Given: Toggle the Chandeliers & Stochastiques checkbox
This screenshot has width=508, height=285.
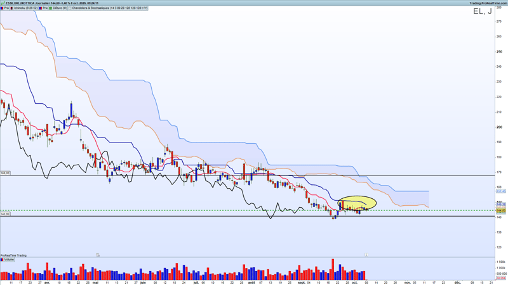Looking at the screenshot, I should pyautogui.click(x=70, y=8).
